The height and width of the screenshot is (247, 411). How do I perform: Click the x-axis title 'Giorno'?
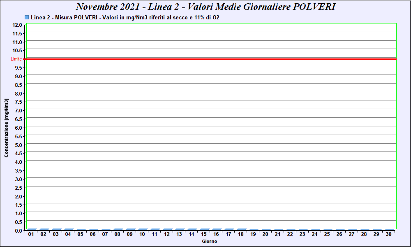(210, 241)
